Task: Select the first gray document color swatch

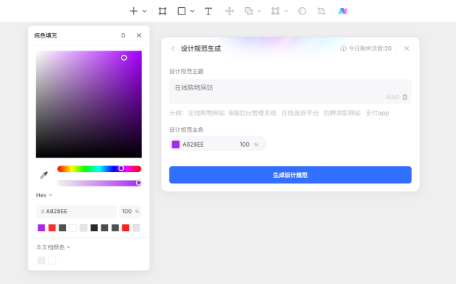Action: 41,260
